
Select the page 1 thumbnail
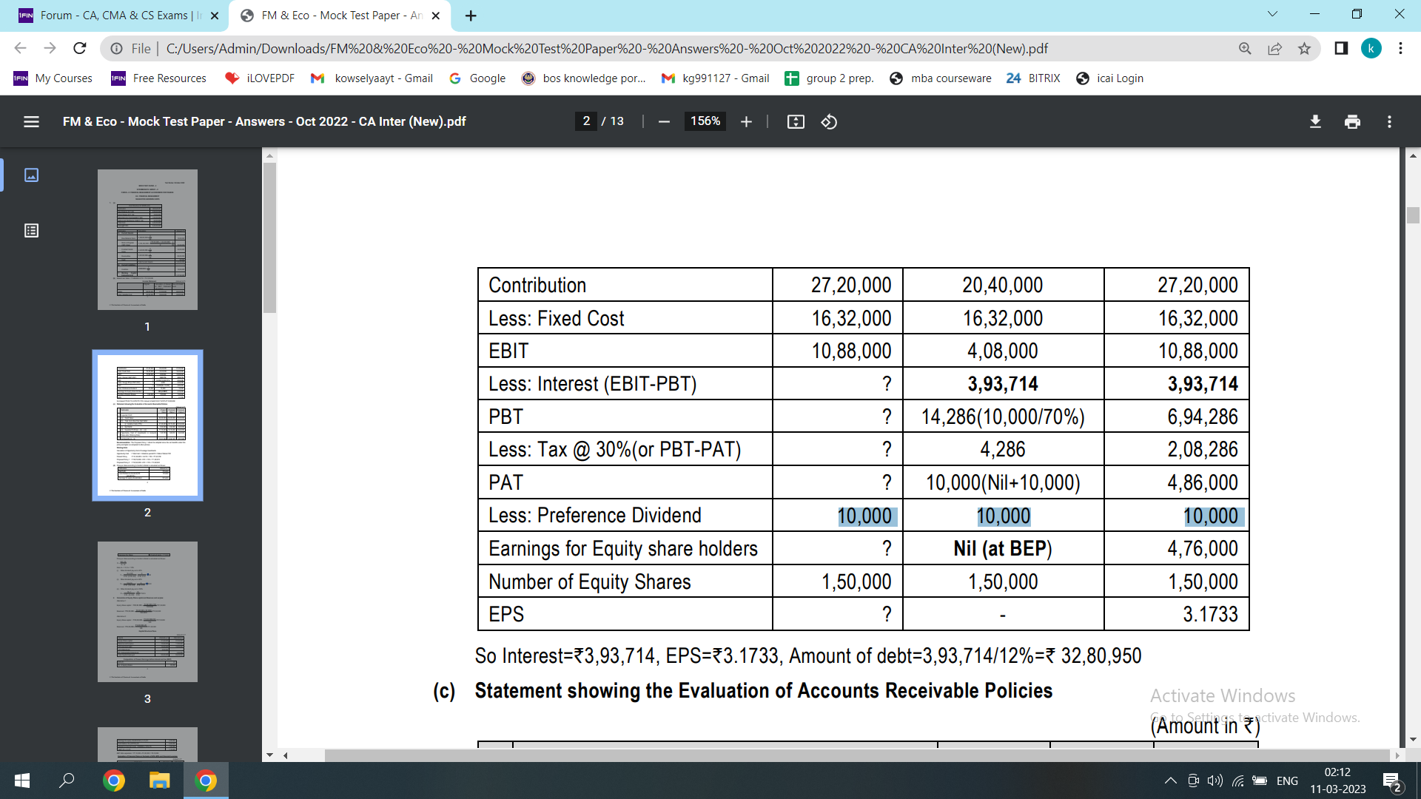pos(147,240)
